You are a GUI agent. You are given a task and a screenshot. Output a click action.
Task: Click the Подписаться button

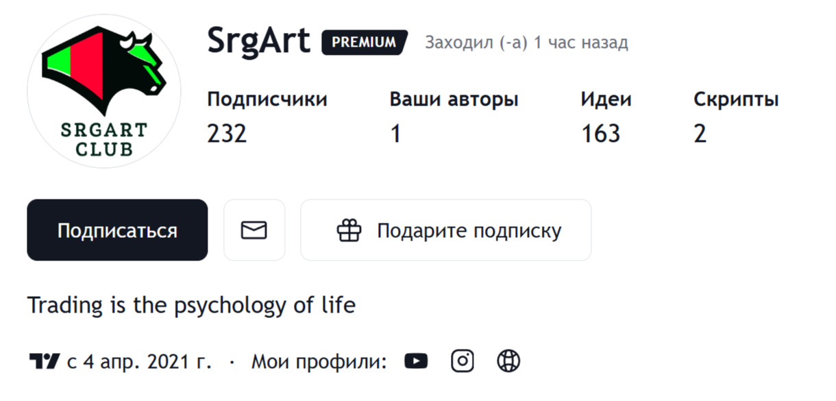pos(116,230)
